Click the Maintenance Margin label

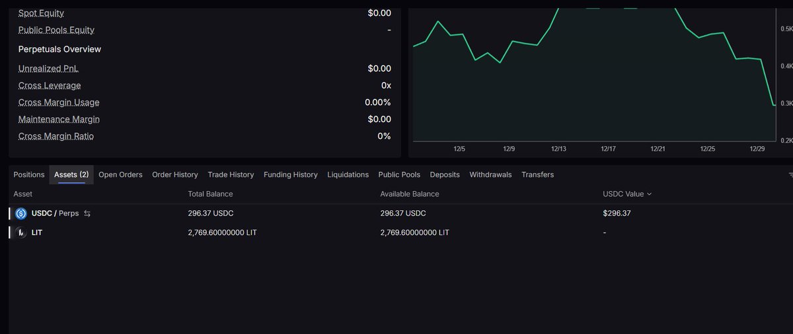[59, 119]
